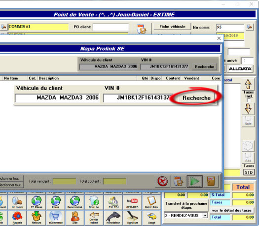Click the Bon Livr document icon
The width and height of the screenshot is (259, 226).
click(x=94, y=202)
